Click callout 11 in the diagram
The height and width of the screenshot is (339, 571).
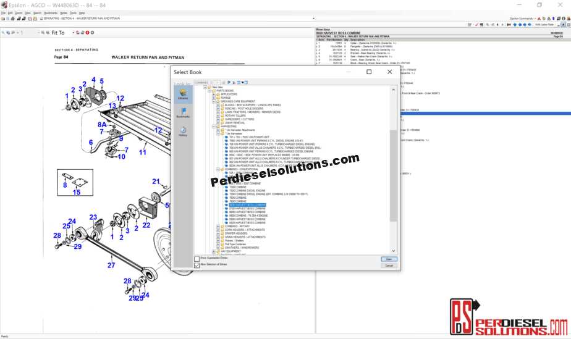(142, 153)
